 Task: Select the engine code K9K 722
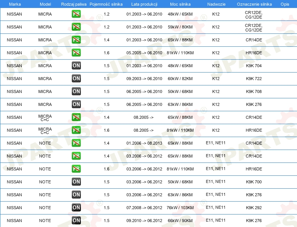click(x=254, y=79)
